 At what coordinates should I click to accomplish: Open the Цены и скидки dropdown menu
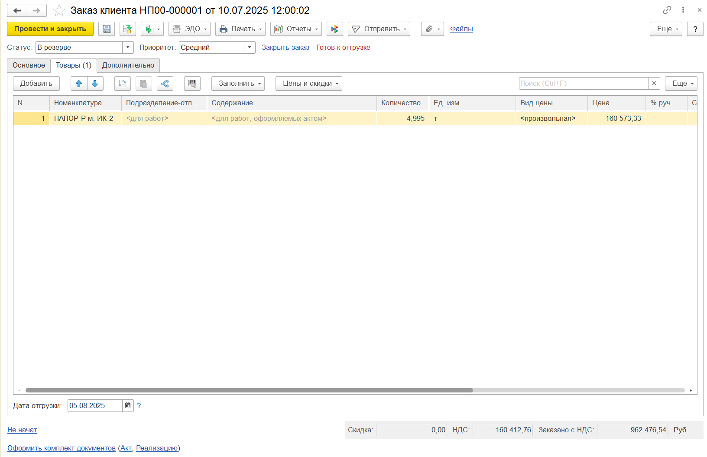(x=308, y=84)
